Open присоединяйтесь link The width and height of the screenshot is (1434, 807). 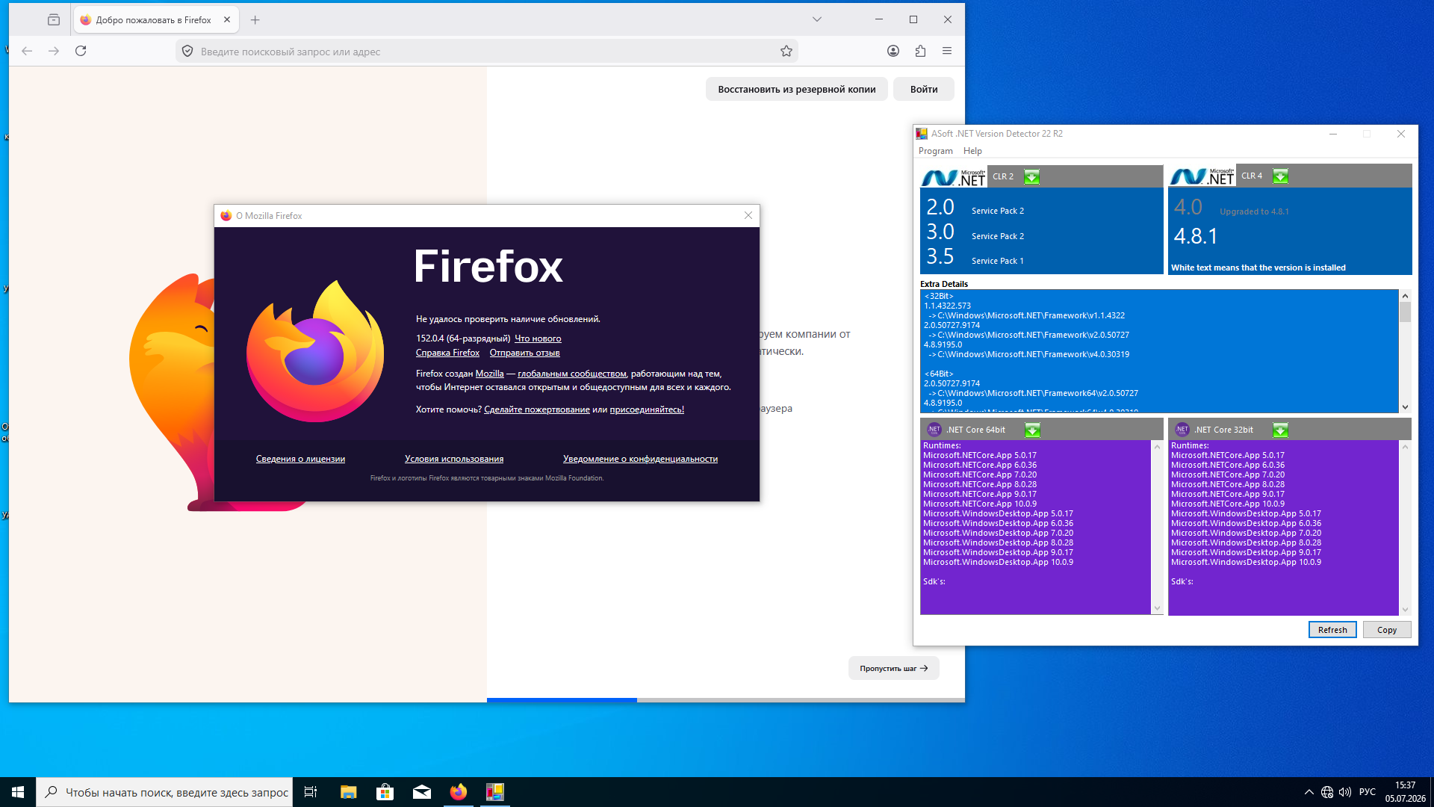[x=647, y=409]
